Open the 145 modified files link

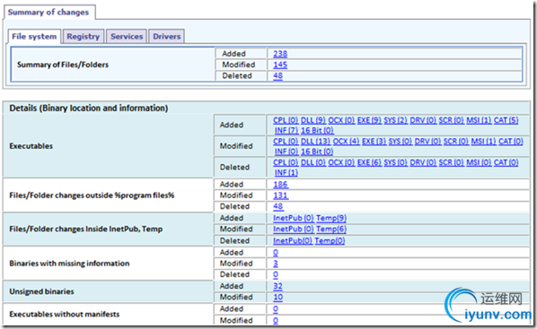(280, 65)
